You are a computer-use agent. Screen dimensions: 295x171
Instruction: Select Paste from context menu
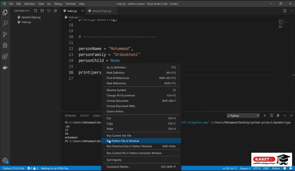pyautogui.click(x=141, y=129)
